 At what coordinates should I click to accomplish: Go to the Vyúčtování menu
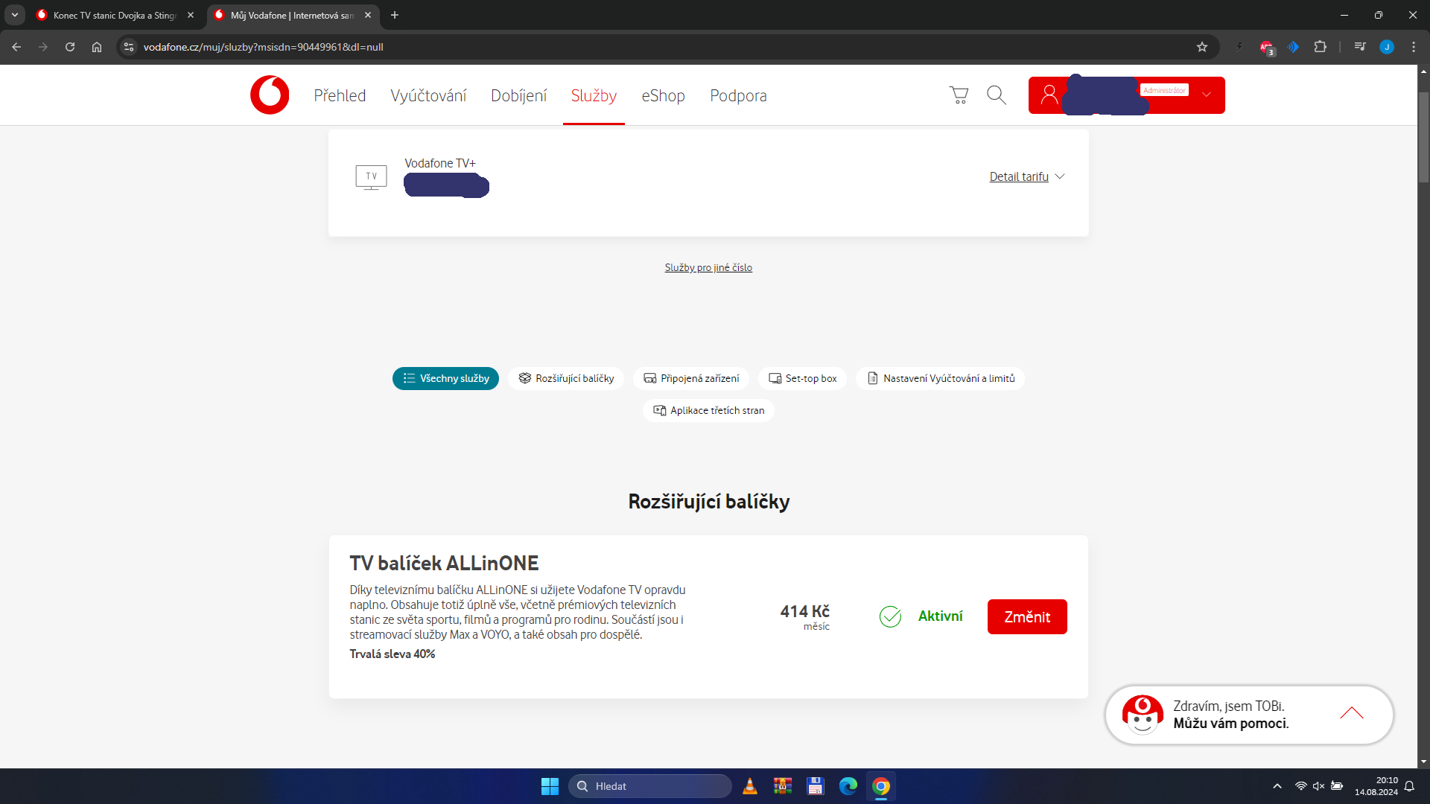pyautogui.click(x=428, y=95)
